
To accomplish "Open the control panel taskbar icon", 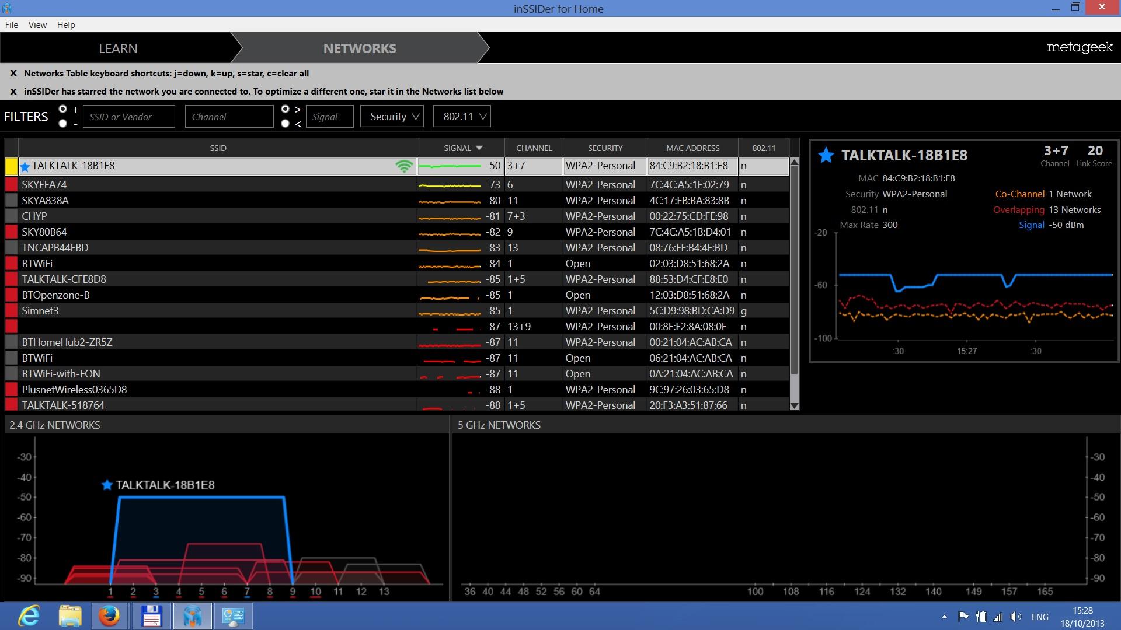I will click(234, 616).
